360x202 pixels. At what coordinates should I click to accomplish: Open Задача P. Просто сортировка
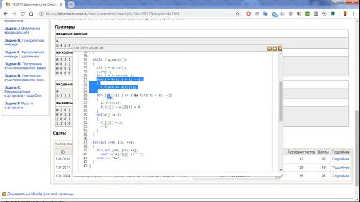pyautogui.click(x=19, y=105)
